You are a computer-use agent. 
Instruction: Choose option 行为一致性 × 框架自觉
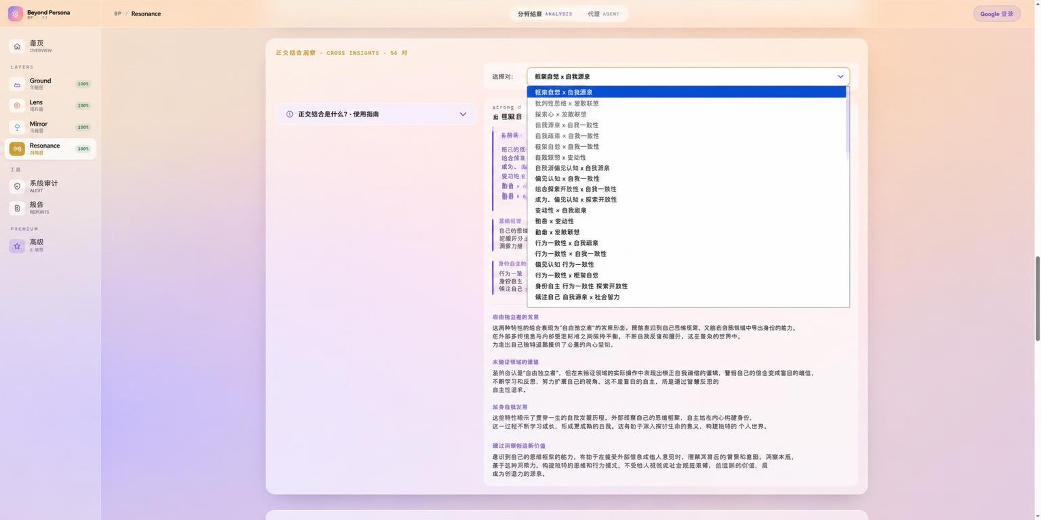[686, 275]
